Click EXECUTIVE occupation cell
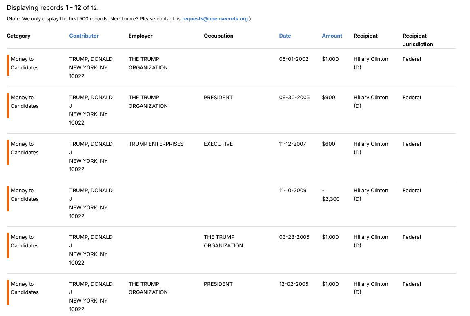Screen dimensions: 470x316 (218, 144)
